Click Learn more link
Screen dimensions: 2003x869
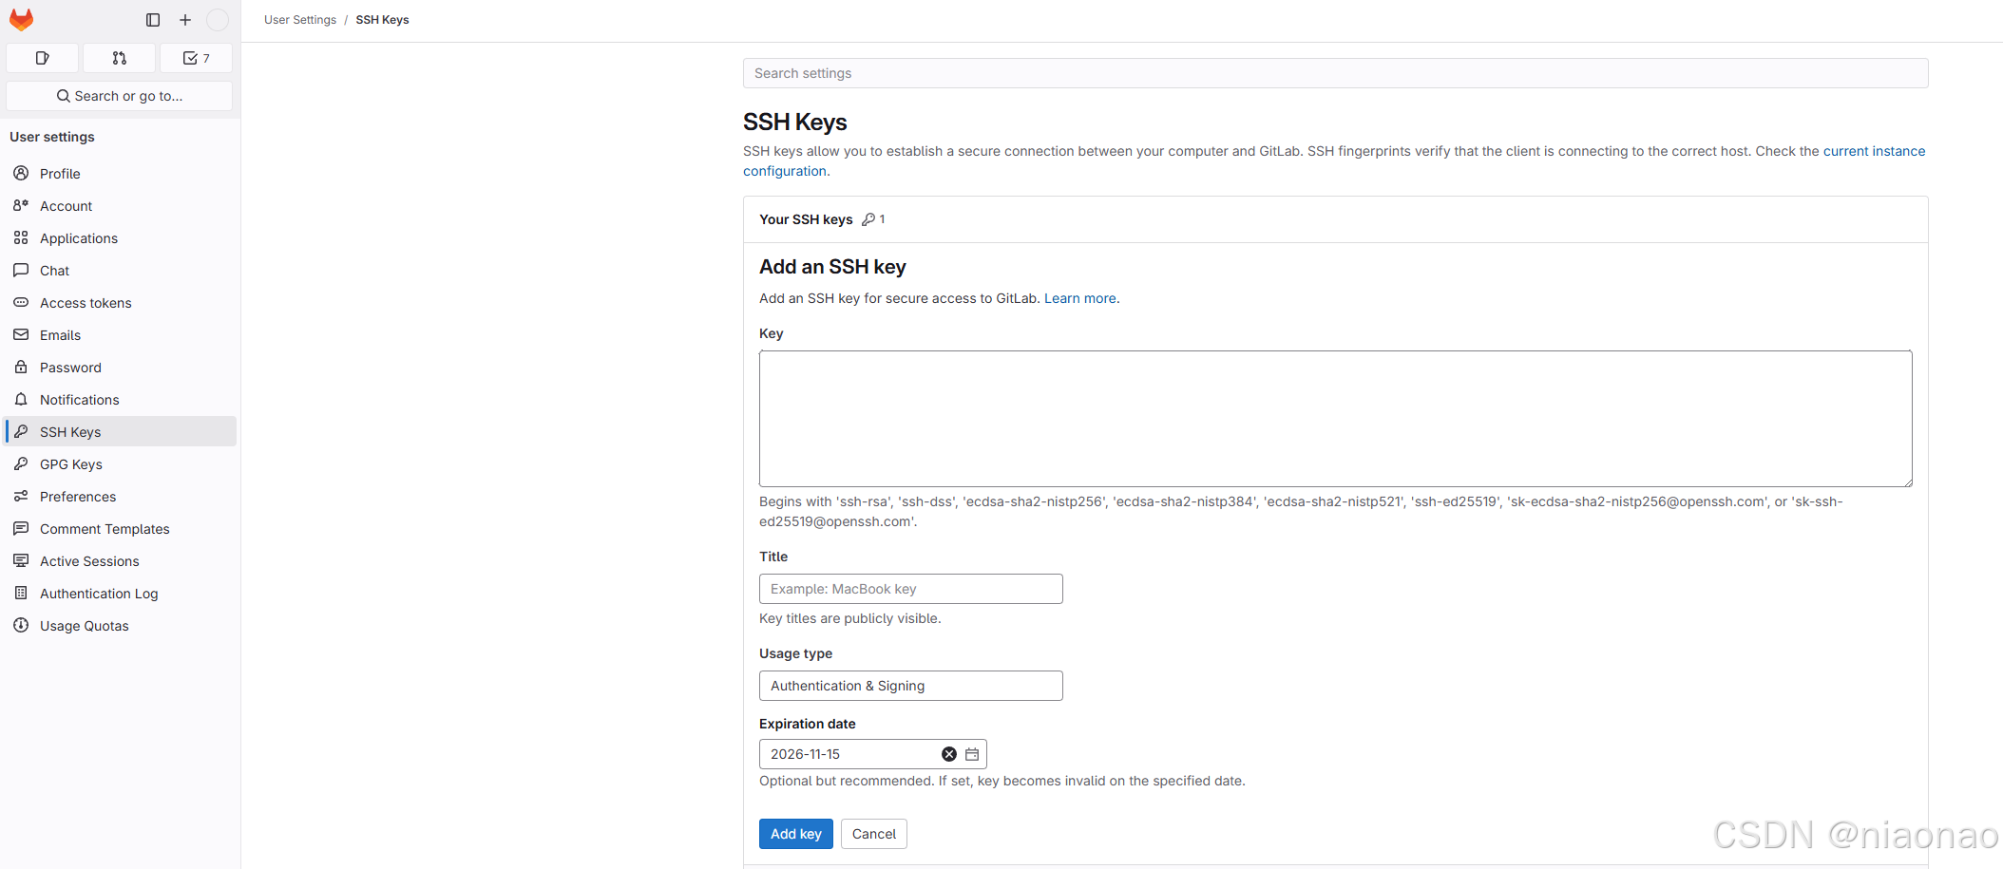pos(1080,298)
